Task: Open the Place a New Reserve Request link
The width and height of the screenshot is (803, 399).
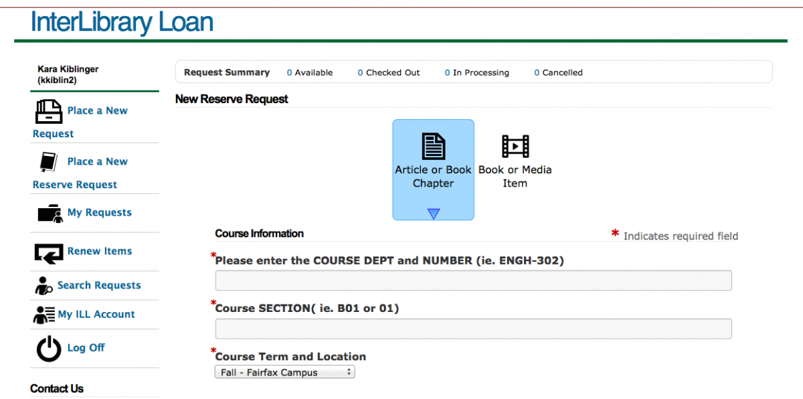Action: pyautogui.click(x=80, y=173)
